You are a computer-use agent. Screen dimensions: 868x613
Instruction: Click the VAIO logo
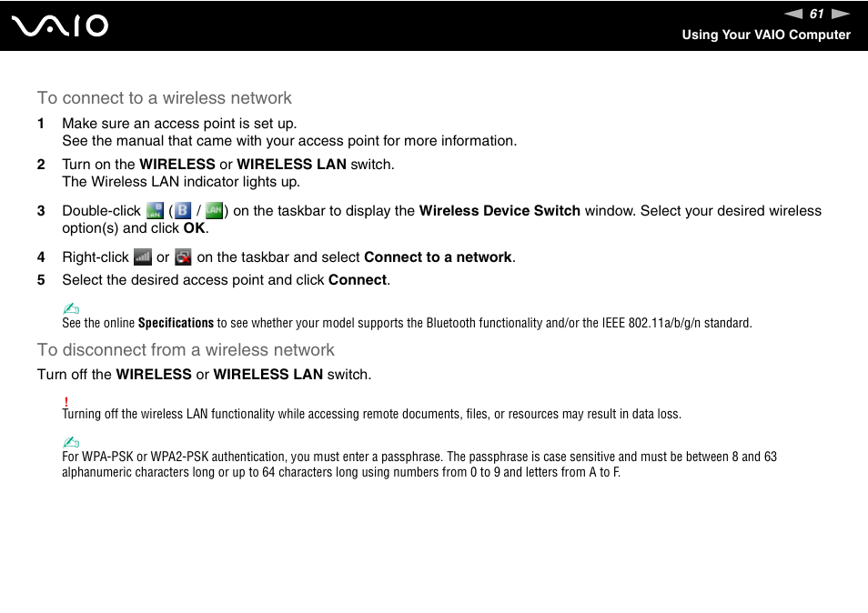[60, 26]
